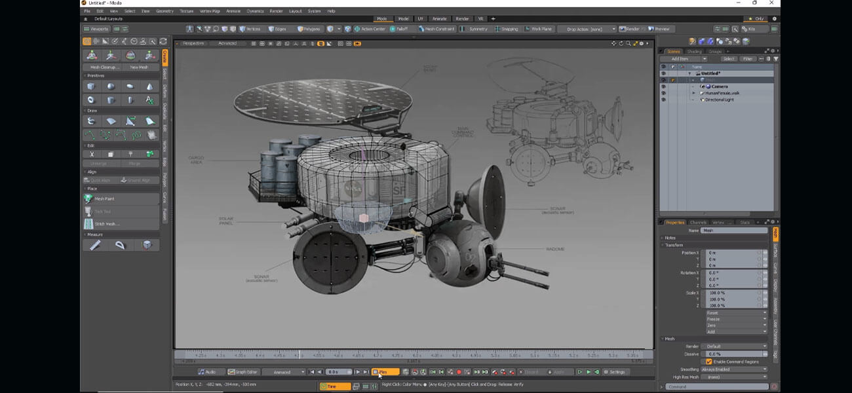Open the Action Center options
This screenshot has width=852, height=393.
coord(374,29)
